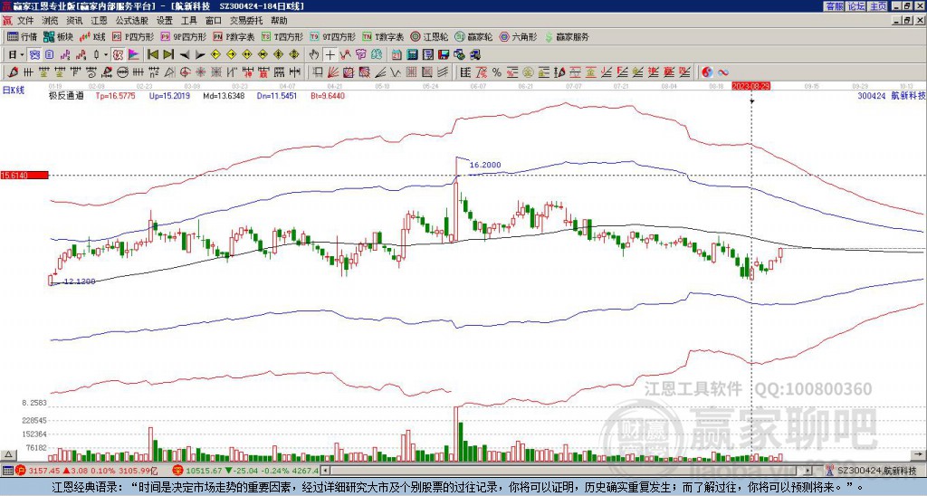Open the calculator icon
This screenshot has width=927, height=496.
coord(413,55)
